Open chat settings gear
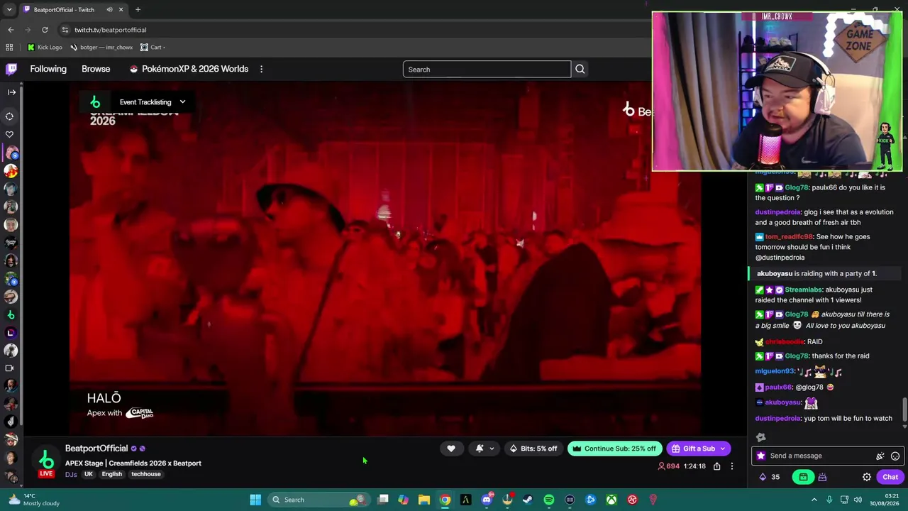 tap(867, 477)
